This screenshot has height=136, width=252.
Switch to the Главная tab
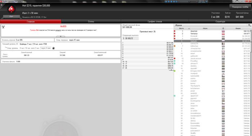(x=31, y=22)
